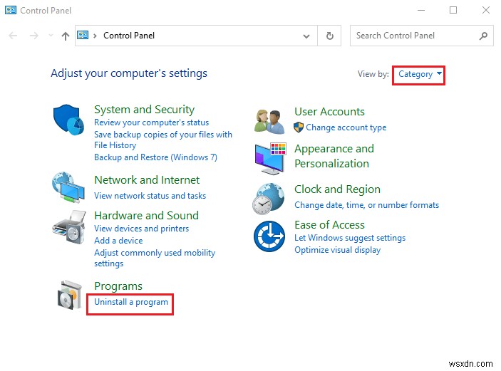
Task: Click Control Panel breadcrumb in address bar
Action: coord(128,36)
